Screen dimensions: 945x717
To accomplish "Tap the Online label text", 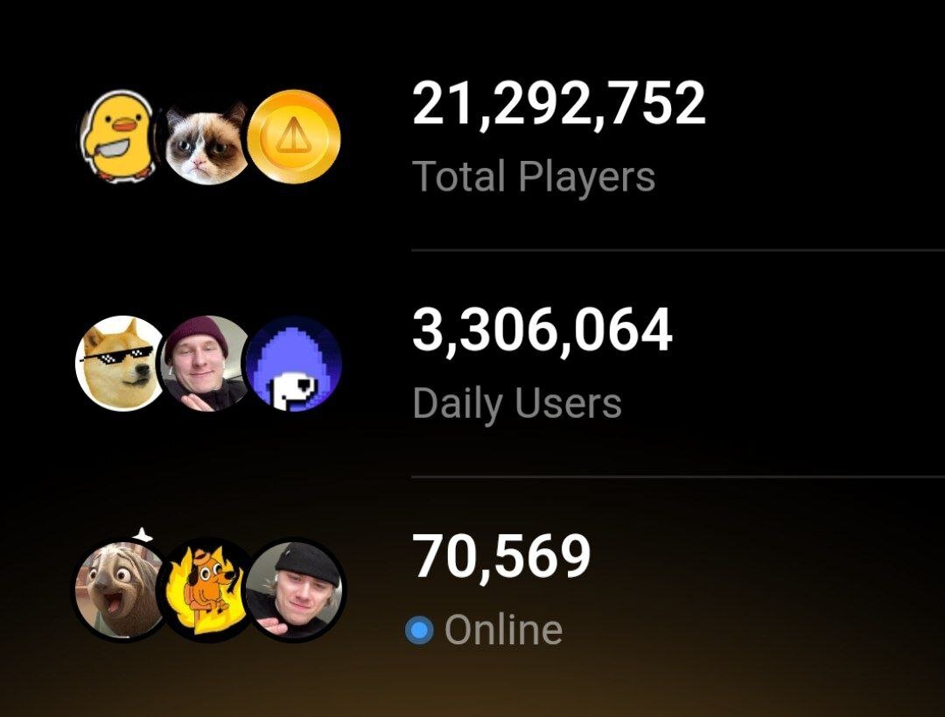I will click(x=504, y=630).
